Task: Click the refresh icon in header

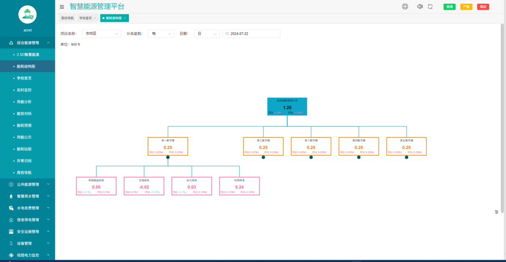Action: coord(430,6)
